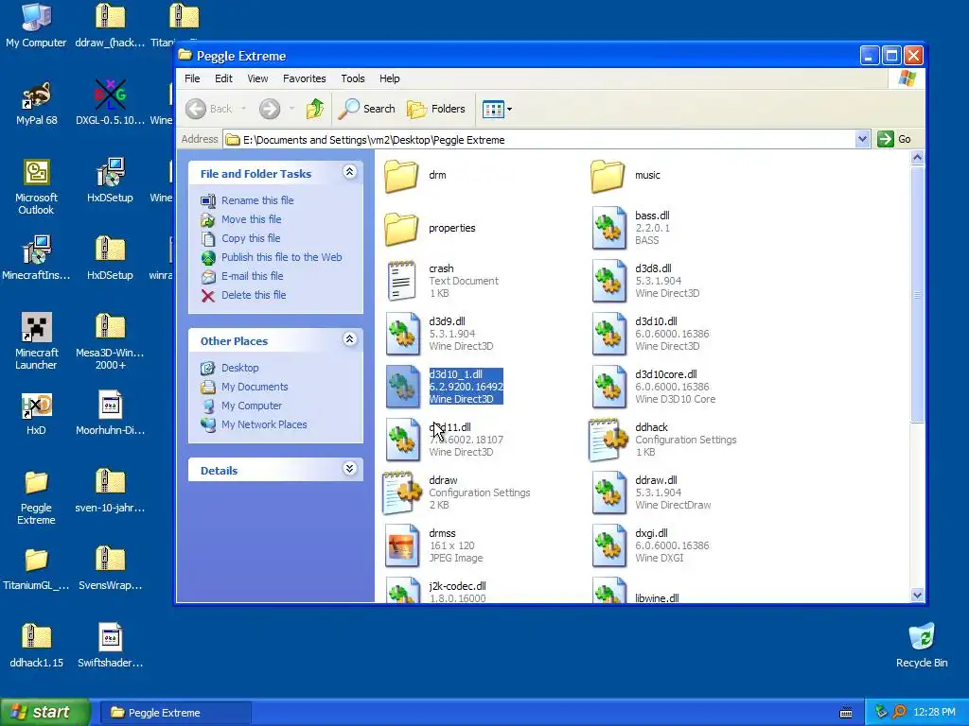The image size is (969, 726).
Task: Click the Back navigation button
Action: click(x=209, y=110)
